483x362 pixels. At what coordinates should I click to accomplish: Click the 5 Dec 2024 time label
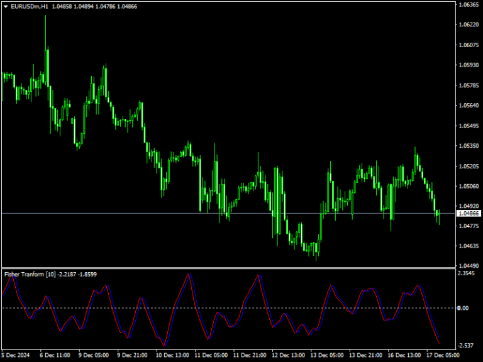16,355
